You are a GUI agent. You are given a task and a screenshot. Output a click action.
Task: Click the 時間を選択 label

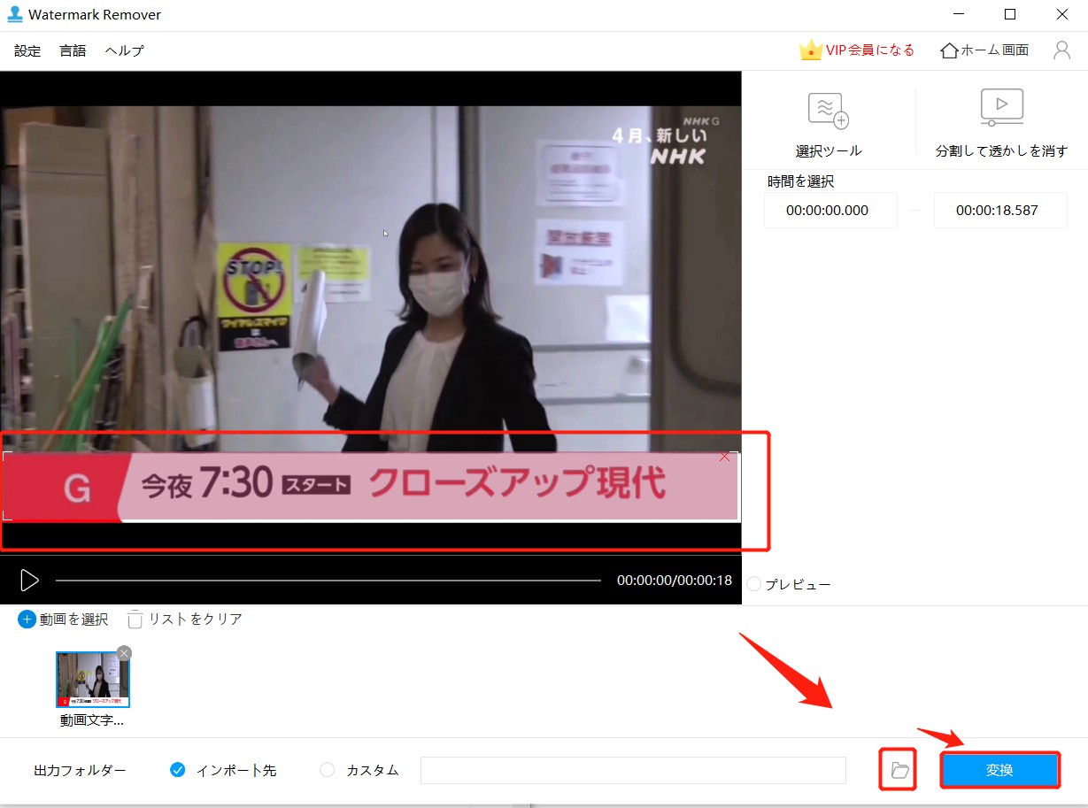801,181
